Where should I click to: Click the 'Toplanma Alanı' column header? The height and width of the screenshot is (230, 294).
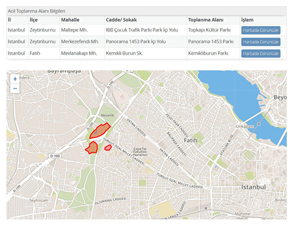[x=206, y=20]
